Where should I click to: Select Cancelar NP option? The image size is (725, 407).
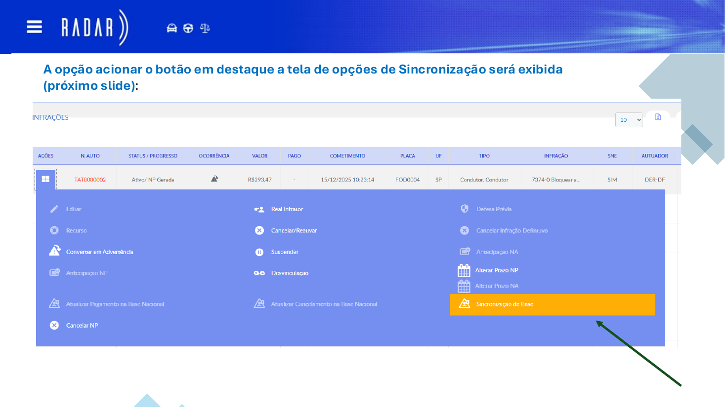click(x=82, y=326)
